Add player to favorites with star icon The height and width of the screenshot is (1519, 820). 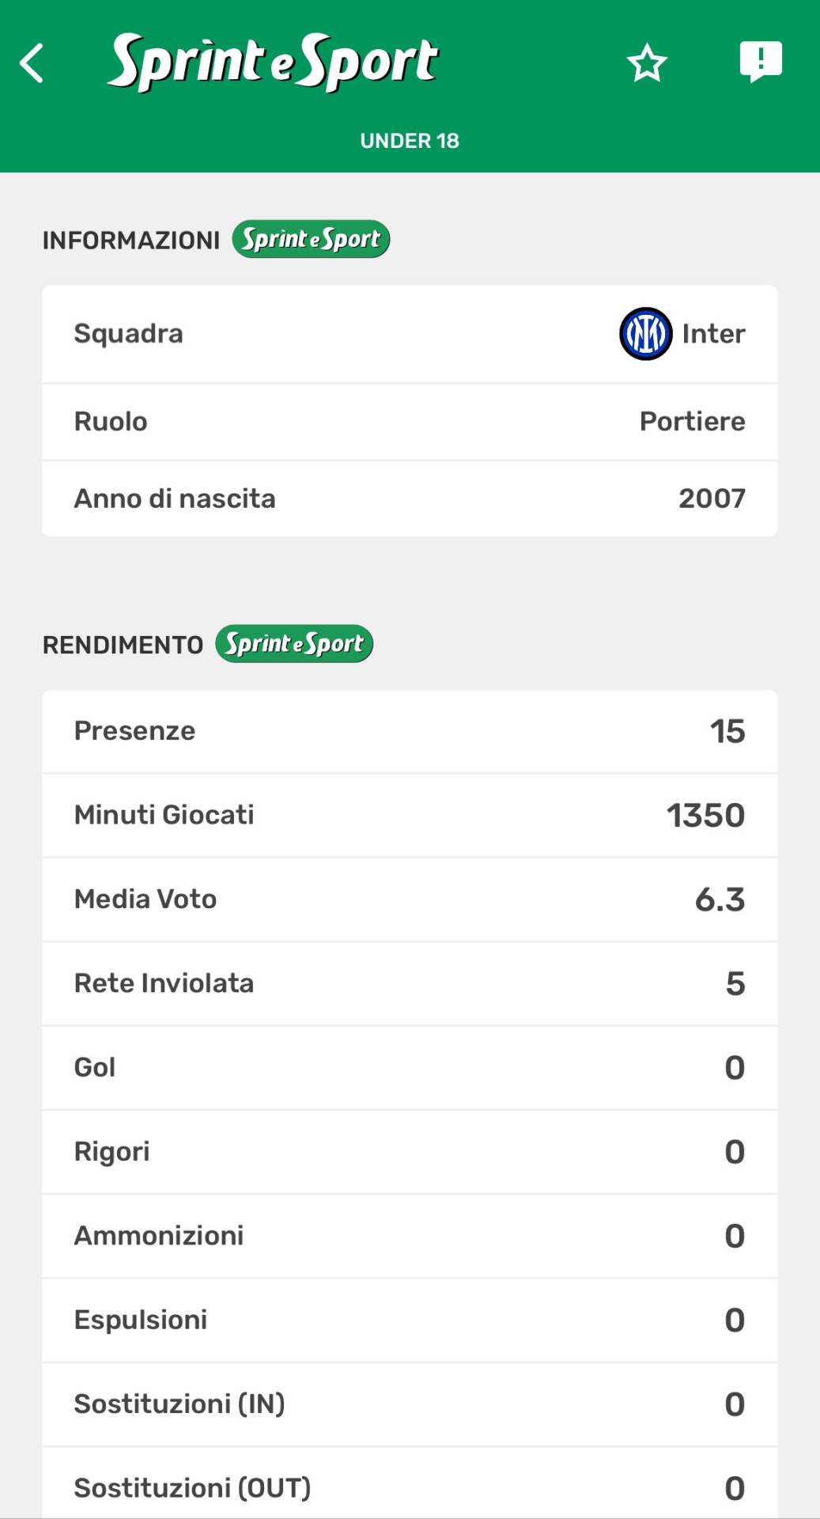(x=647, y=63)
